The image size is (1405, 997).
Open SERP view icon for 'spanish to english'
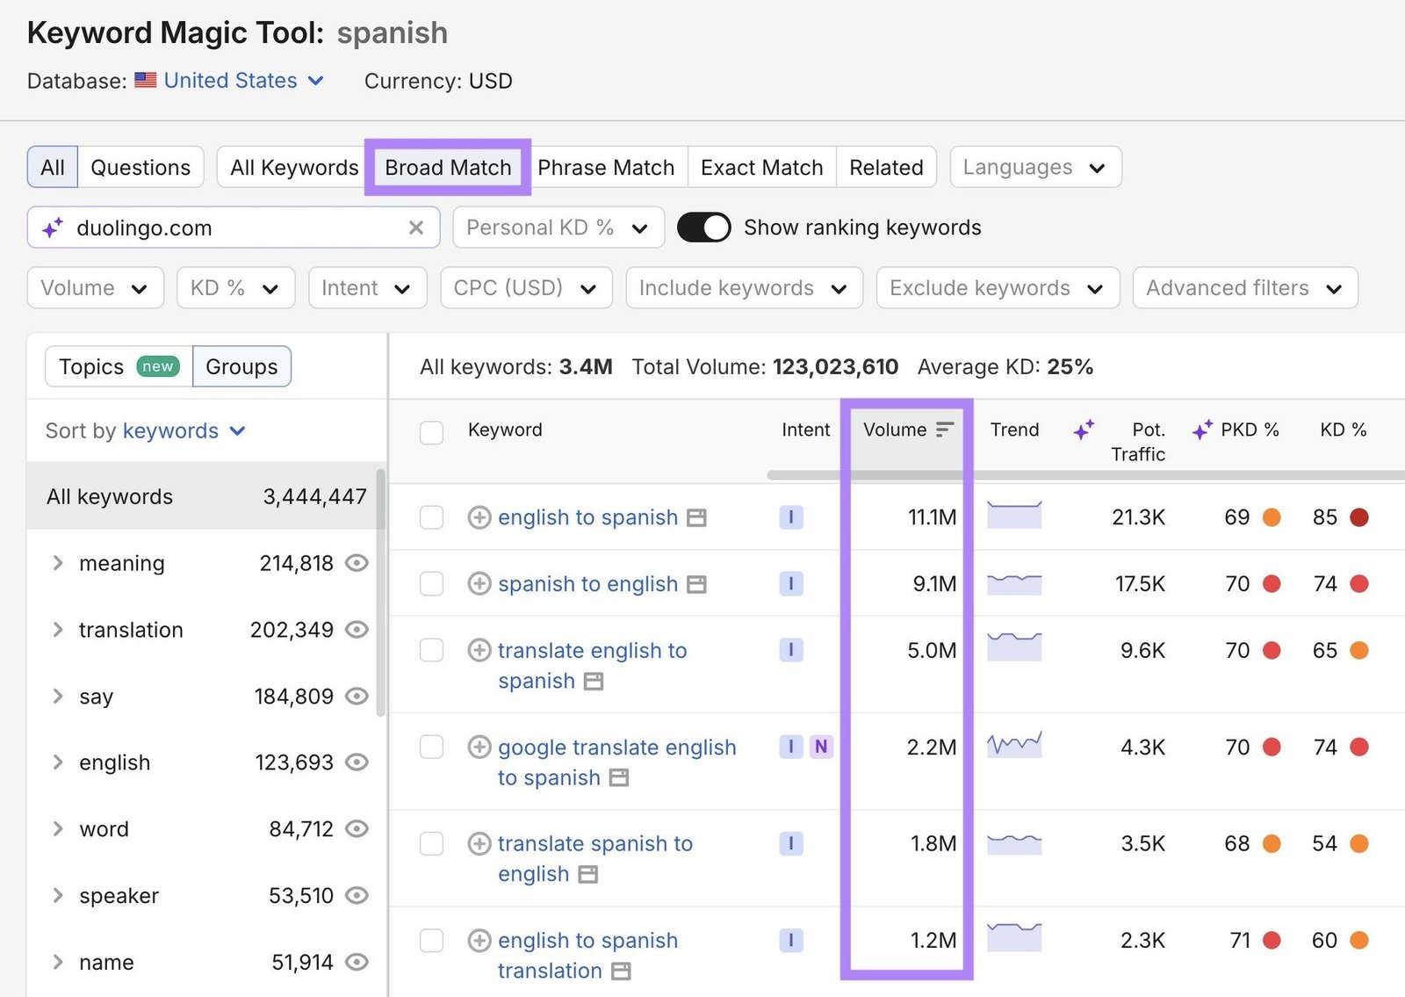pyautogui.click(x=696, y=584)
